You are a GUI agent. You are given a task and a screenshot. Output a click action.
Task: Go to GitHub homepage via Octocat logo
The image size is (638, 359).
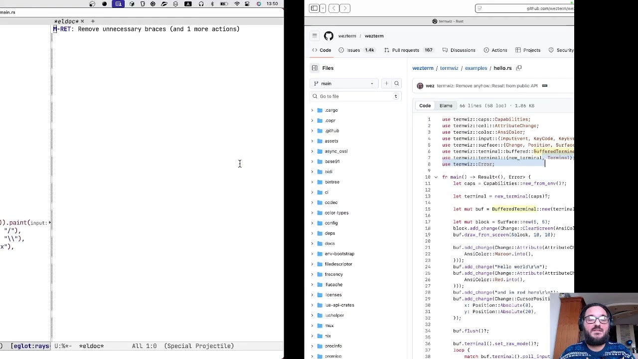click(x=328, y=36)
